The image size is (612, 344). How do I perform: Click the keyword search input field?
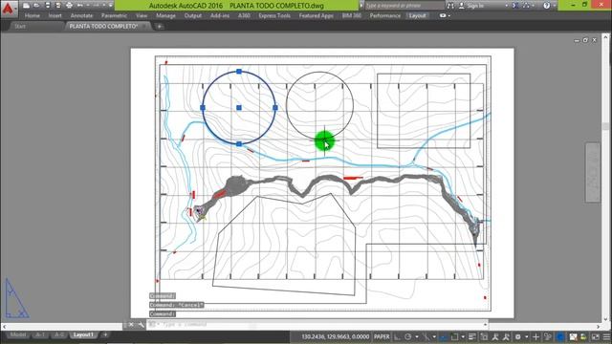tap(404, 6)
